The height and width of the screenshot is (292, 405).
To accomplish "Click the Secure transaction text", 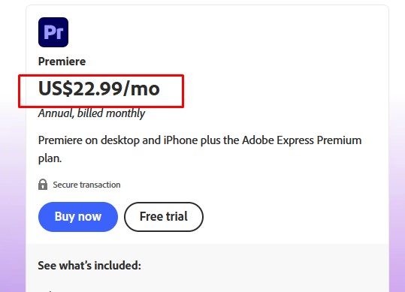I will [x=87, y=185].
